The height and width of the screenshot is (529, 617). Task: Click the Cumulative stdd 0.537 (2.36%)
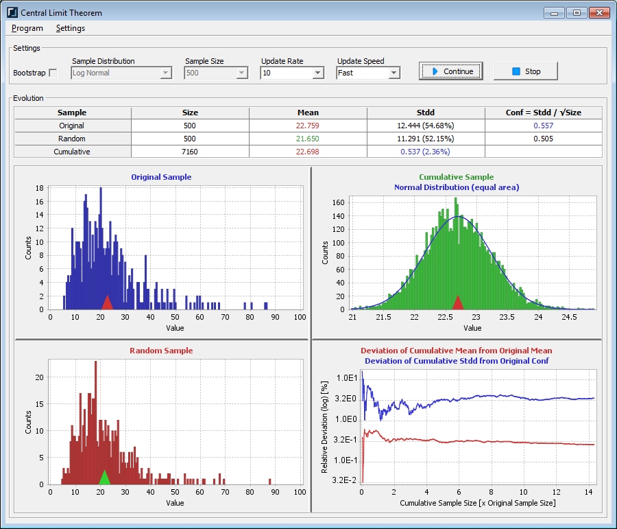coord(425,152)
